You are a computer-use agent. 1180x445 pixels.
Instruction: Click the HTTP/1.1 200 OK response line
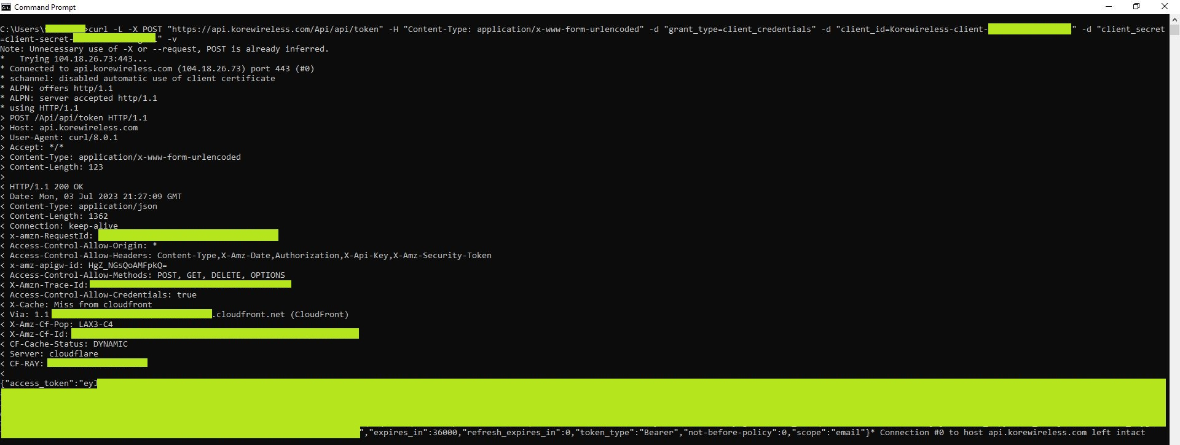pos(46,187)
